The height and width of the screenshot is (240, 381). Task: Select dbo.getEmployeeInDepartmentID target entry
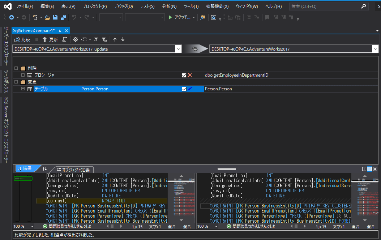236,75
